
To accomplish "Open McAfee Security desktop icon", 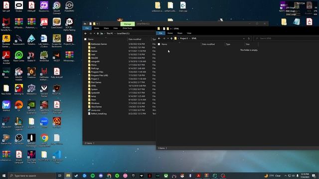I will click(x=6, y=24).
